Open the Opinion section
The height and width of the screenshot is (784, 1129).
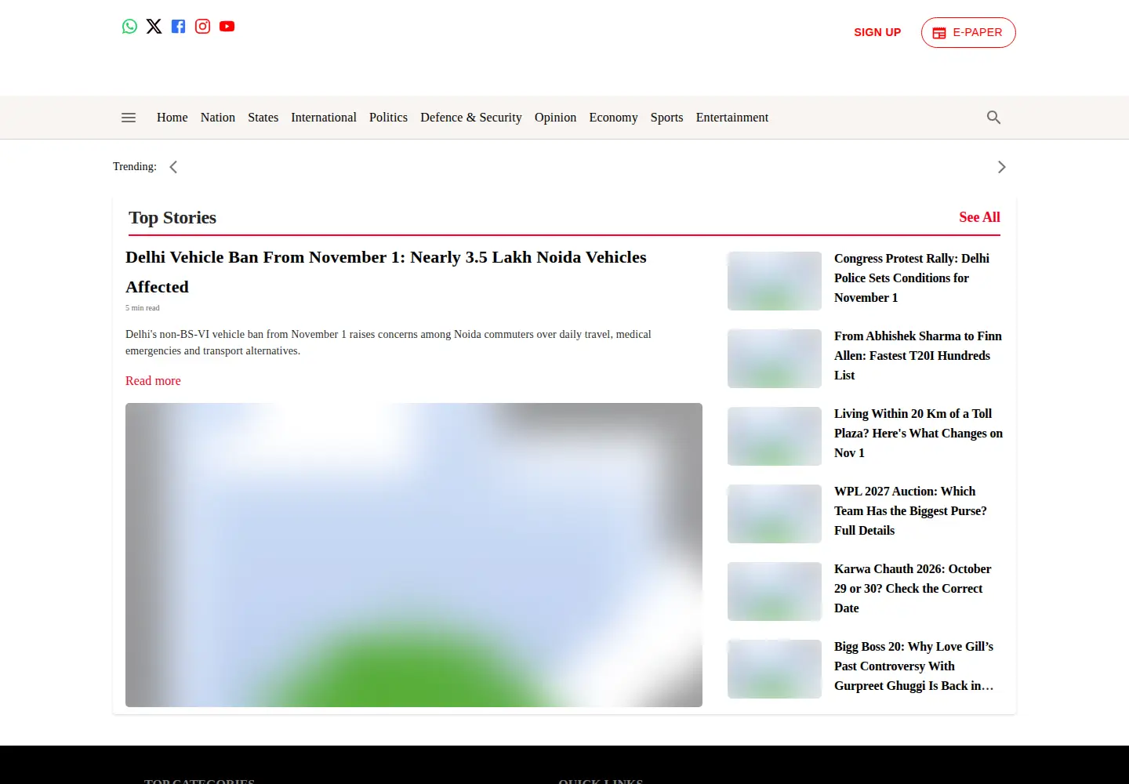tap(555, 118)
